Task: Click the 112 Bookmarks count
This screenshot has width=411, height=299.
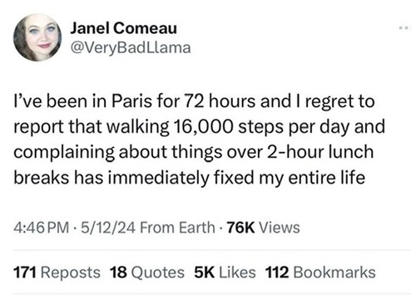Action: point(320,272)
